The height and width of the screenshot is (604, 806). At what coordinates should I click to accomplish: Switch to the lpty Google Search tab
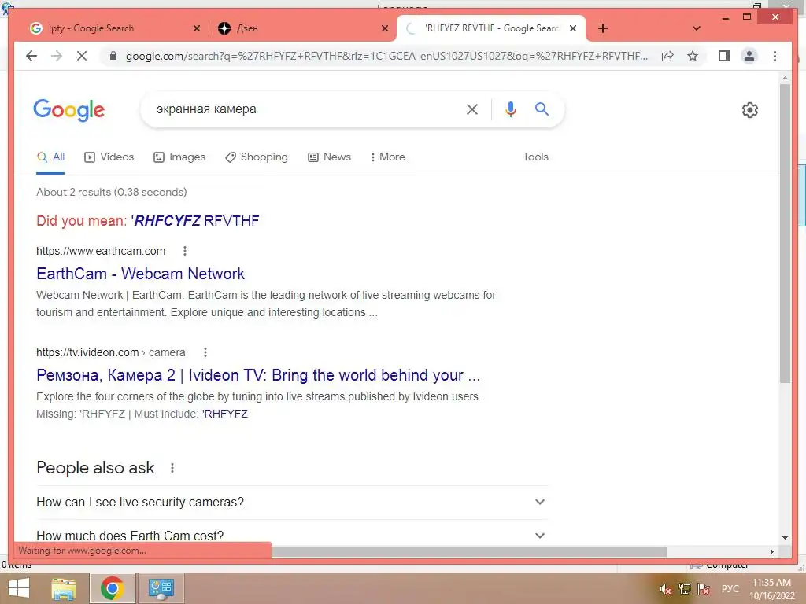pyautogui.click(x=109, y=28)
